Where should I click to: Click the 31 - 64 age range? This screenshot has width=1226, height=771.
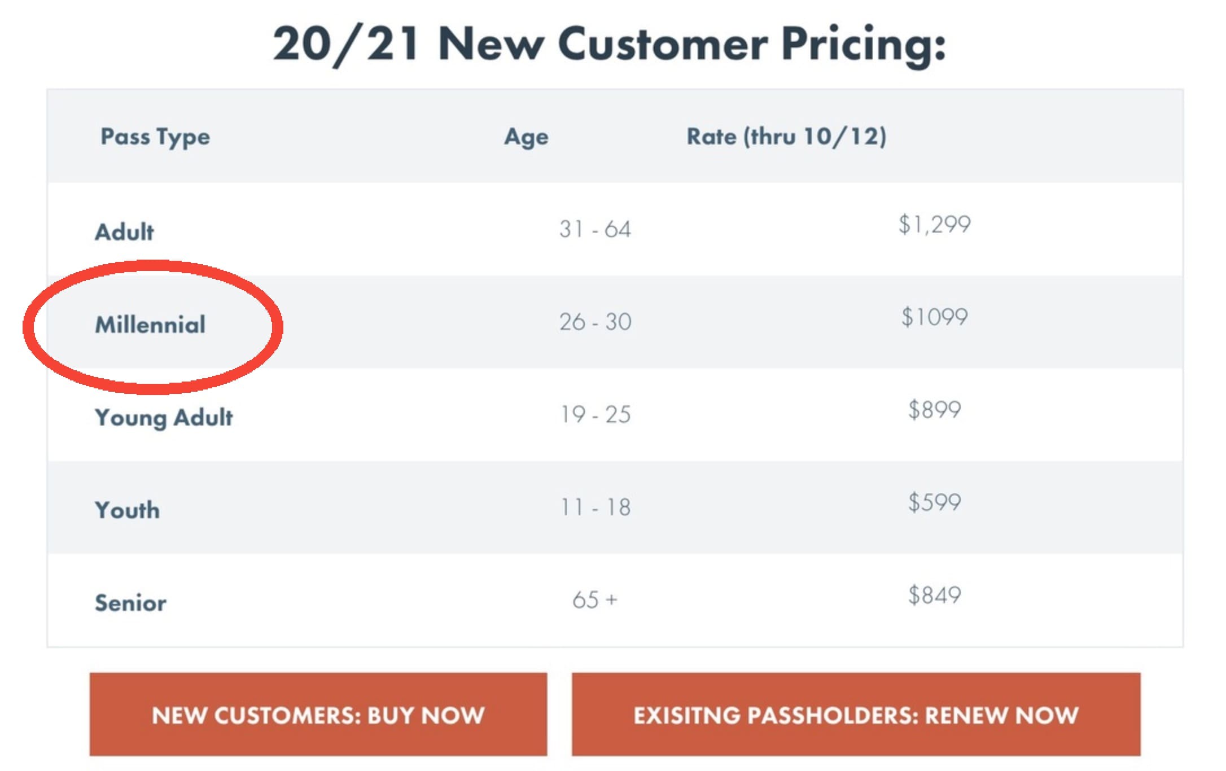coord(595,229)
